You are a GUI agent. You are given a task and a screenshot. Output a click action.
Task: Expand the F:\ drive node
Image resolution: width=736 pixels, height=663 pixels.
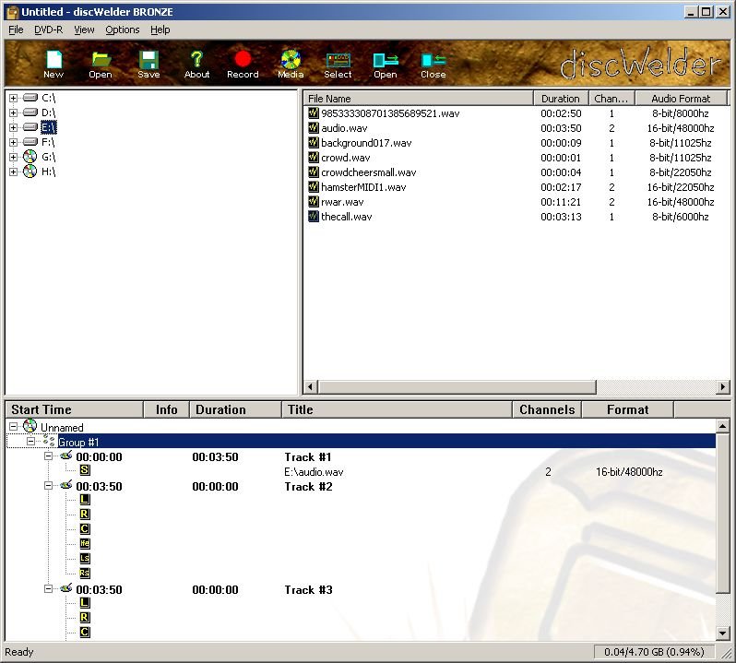pos(13,142)
